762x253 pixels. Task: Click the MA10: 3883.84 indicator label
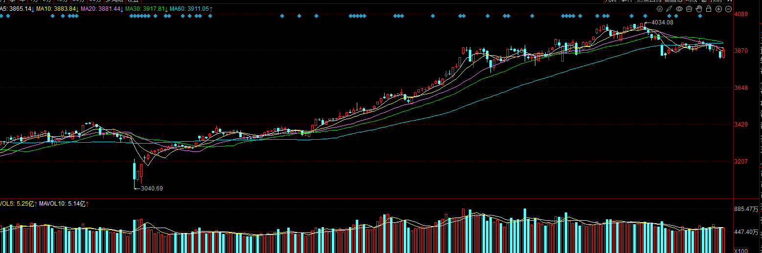(x=56, y=9)
